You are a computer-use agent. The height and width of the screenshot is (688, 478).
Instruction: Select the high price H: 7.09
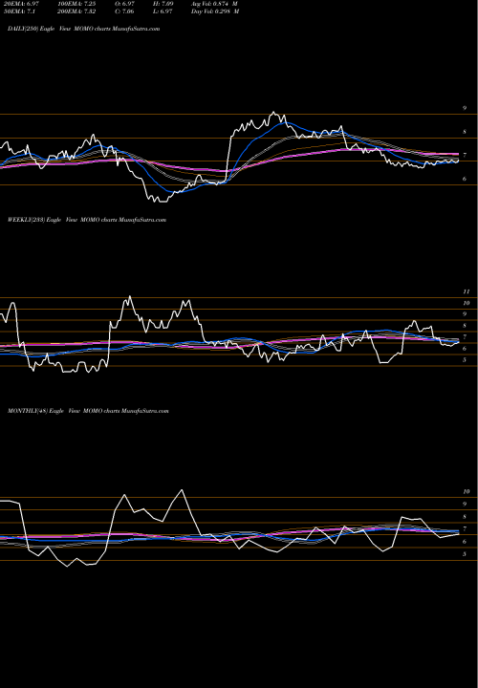pyautogui.click(x=162, y=4)
